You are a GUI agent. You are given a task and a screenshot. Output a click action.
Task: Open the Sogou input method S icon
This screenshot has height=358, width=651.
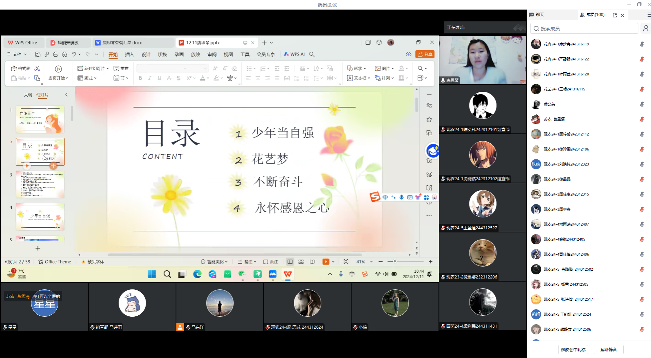tap(375, 197)
